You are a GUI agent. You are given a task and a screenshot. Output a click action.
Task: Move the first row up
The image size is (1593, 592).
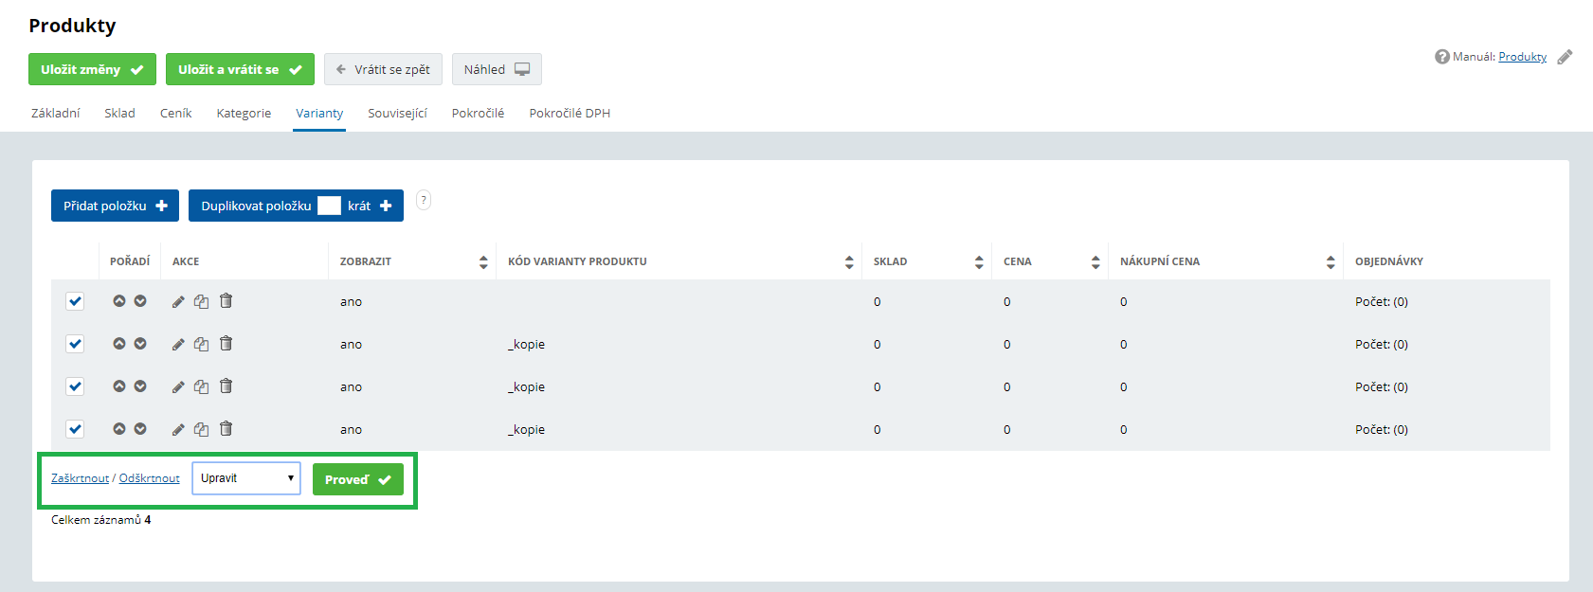pos(119,301)
